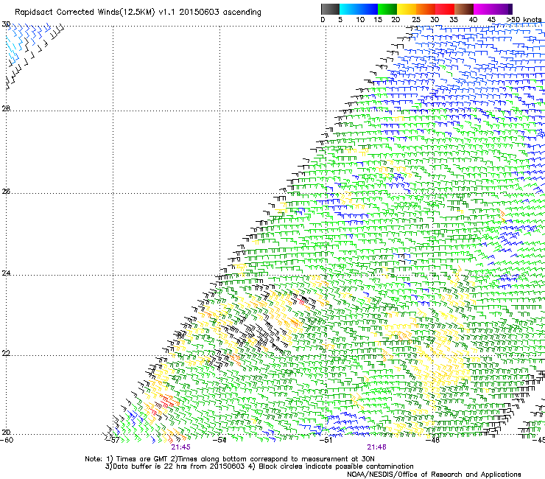Image resolution: width=545 pixels, height=479 pixels.
Task: Select the green 15–20 knots legend swatch
Action: point(387,9)
